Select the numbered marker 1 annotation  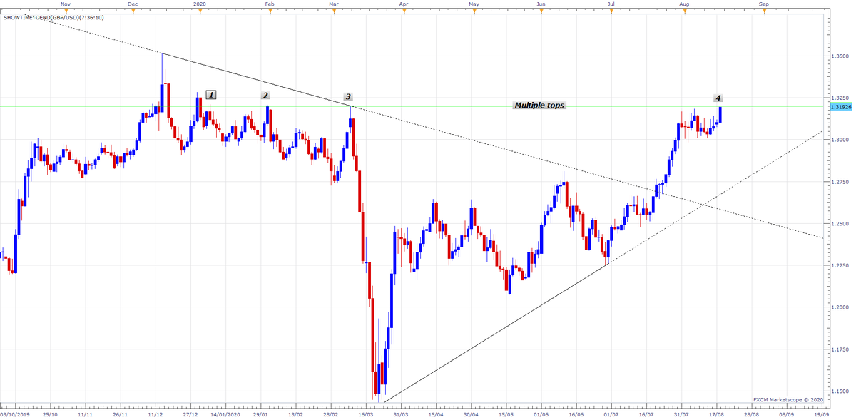211,93
